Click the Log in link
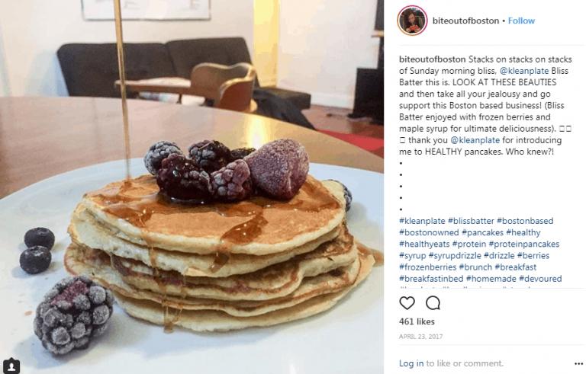 click(x=411, y=363)
